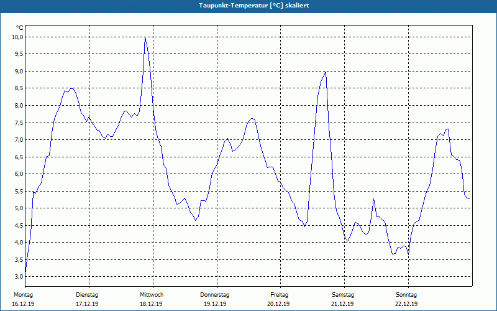Viewport: 497px width, 311px height.
Task: Click the 4,5 y-axis value
Action: [19, 226]
